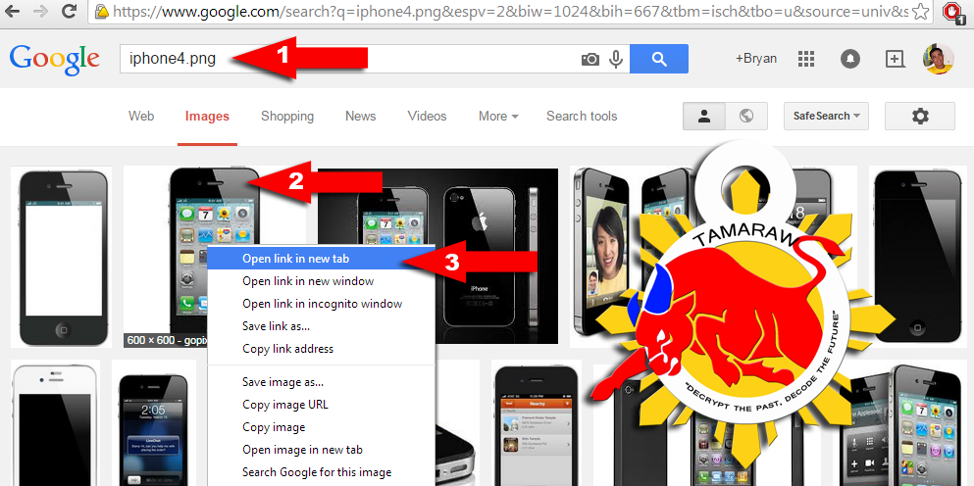This screenshot has height=486, width=974.
Task: Show private results with the person icon
Action: click(704, 116)
